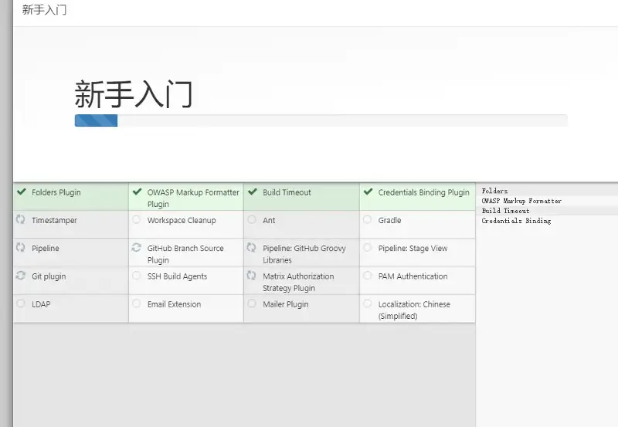618x427 pixels.
Task: Click the checkmark for Credentials Binding Plugin
Action: pos(368,191)
